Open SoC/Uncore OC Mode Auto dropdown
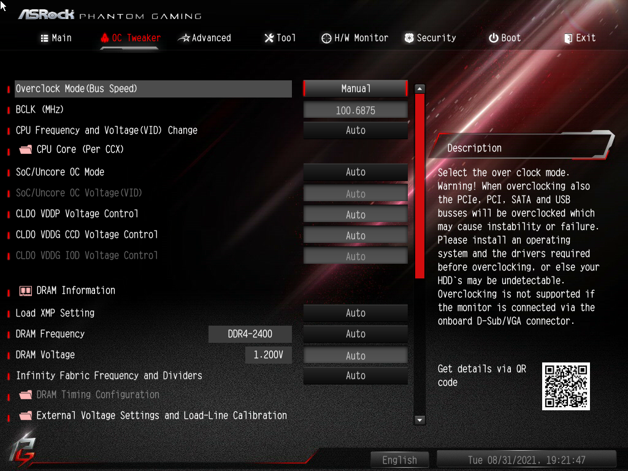The width and height of the screenshot is (628, 471). click(x=356, y=172)
